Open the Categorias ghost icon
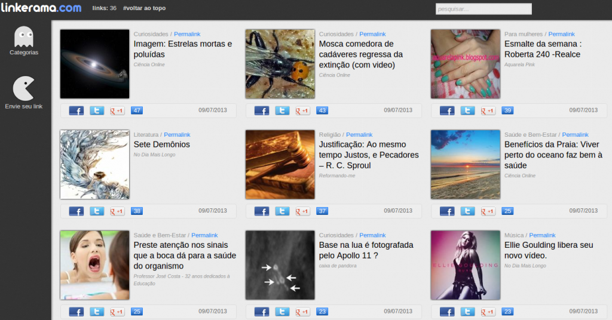The height and width of the screenshot is (320, 612). [x=24, y=37]
